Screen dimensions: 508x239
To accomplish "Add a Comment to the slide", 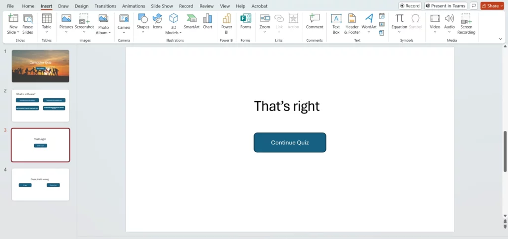I will pos(314,22).
